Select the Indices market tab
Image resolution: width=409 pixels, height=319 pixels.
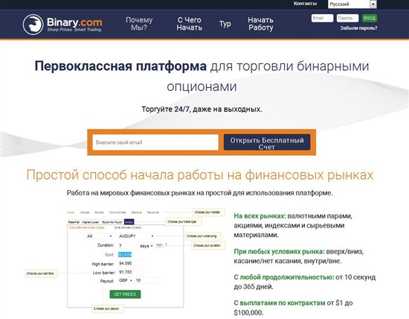[x=85, y=212]
